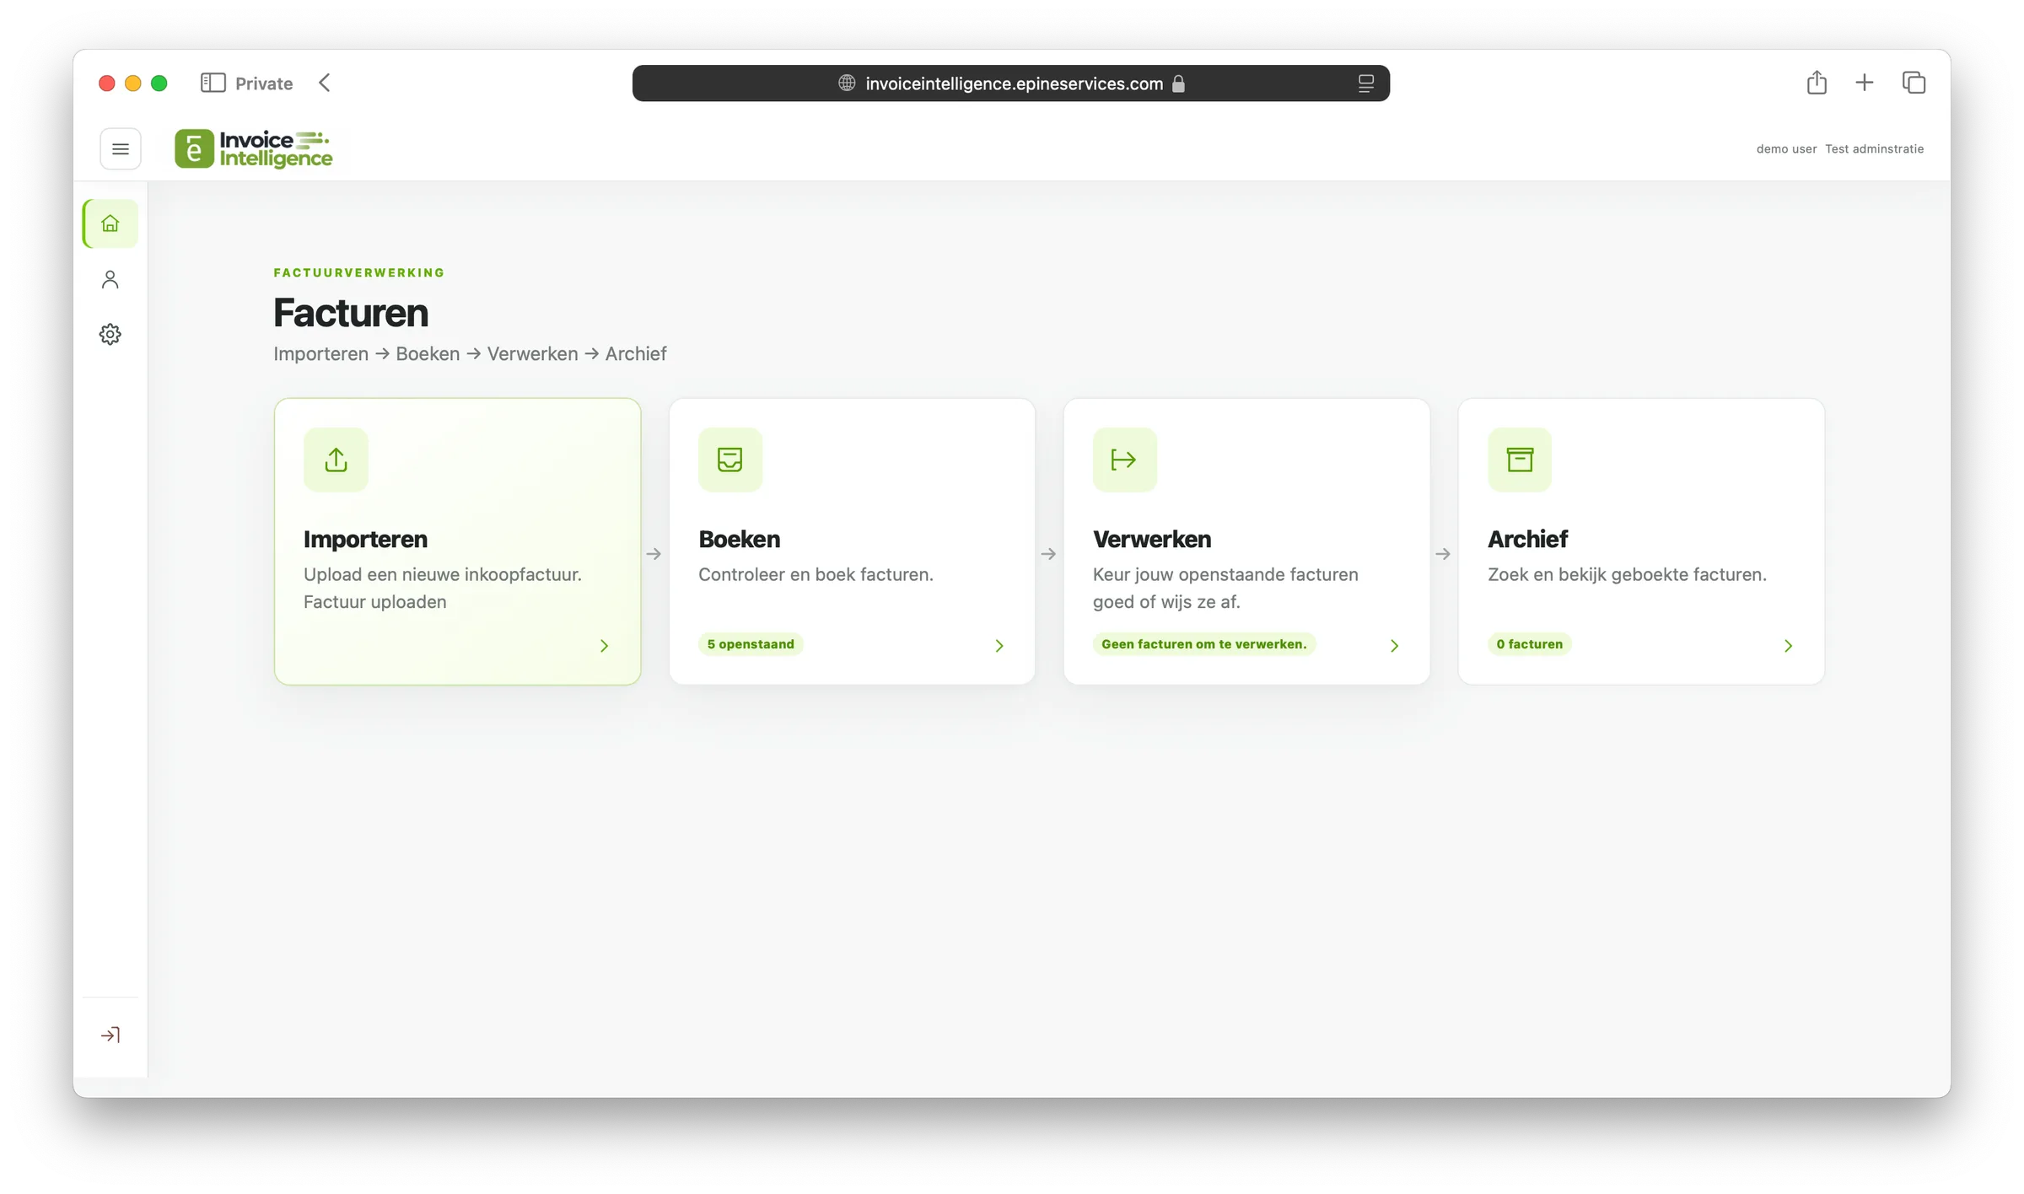Go back with Safari's back arrow
This screenshot has height=1194, width=2024.
point(325,83)
